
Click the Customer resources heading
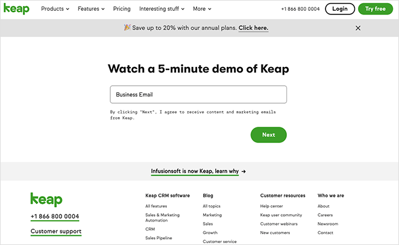(x=283, y=196)
